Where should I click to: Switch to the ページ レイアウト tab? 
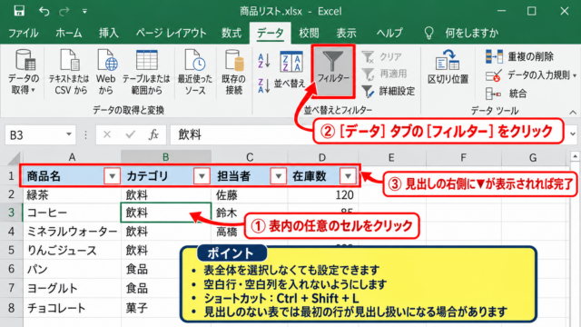pyautogui.click(x=171, y=33)
